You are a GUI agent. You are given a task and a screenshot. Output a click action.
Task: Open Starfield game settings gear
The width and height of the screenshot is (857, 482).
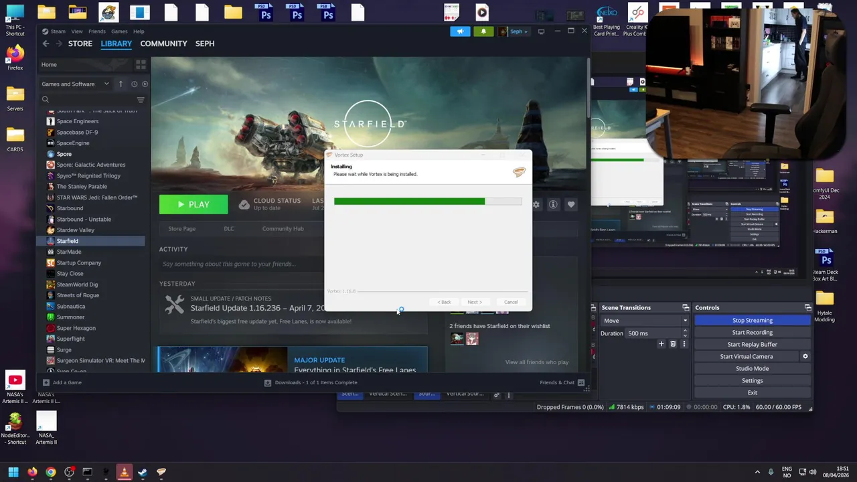pos(536,204)
